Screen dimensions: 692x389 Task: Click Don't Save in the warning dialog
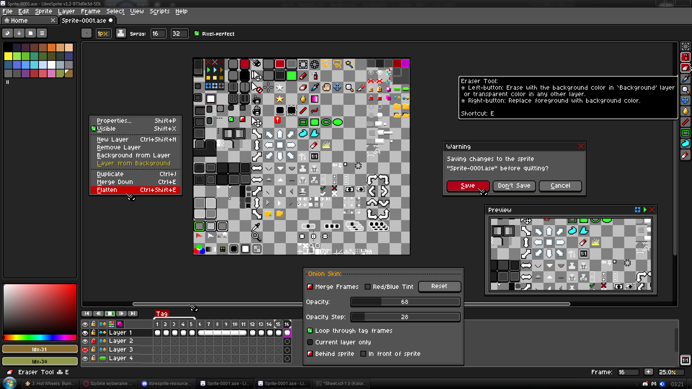point(514,186)
